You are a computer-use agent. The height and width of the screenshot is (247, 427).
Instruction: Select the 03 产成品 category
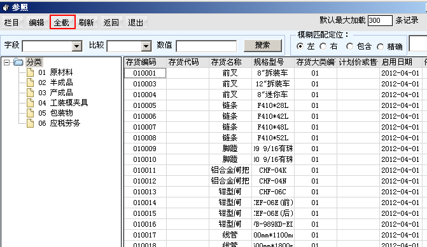(x=55, y=93)
